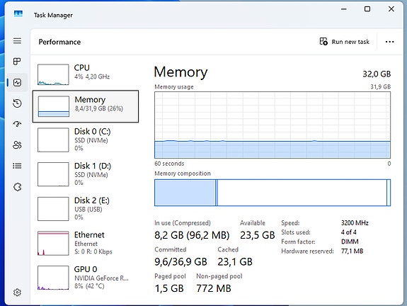Viewport: 407px width, 306px height.
Task: Select GPU 0 NVIDIA GeForce item
Action: pos(86,278)
